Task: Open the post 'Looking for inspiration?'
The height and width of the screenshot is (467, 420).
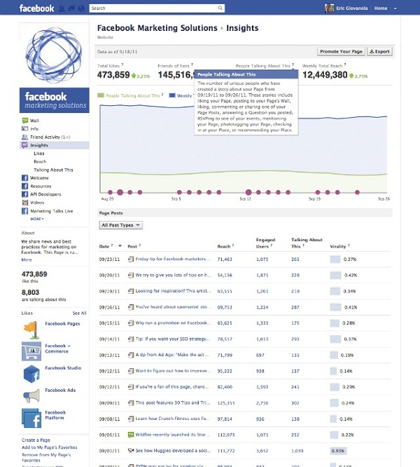Action: click(x=173, y=291)
